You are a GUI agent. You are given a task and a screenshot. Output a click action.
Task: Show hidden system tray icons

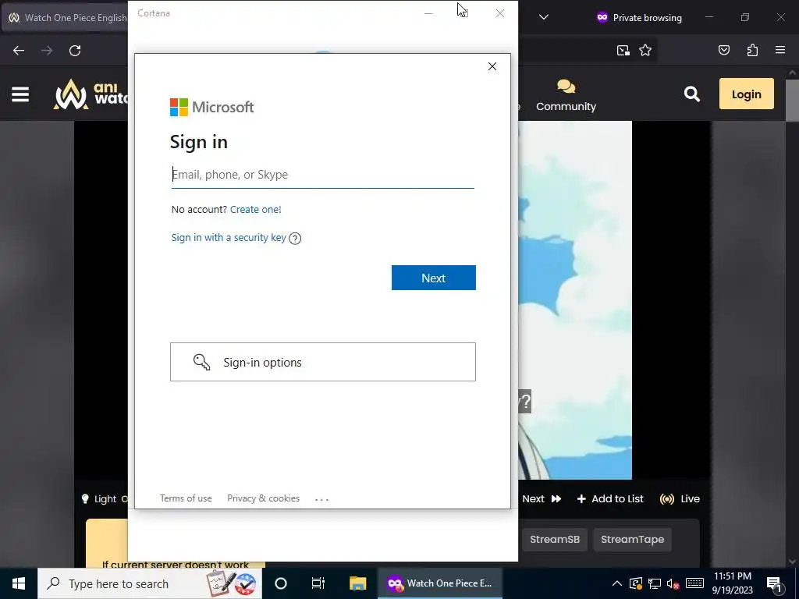pyautogui.click(x=616, y=583)
